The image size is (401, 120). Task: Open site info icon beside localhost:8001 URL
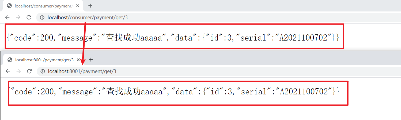coord(43,71)
